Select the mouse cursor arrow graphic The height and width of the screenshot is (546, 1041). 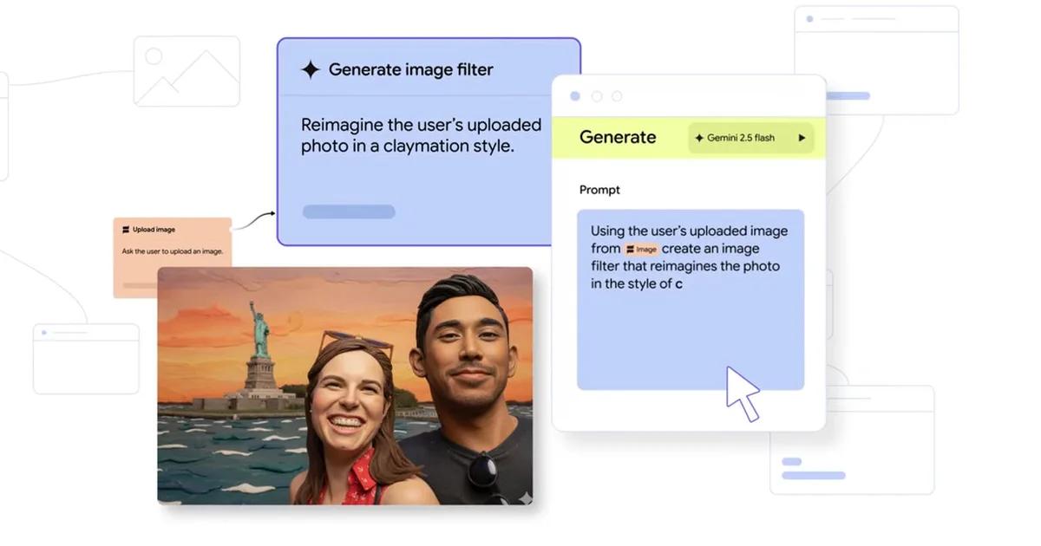744,394
